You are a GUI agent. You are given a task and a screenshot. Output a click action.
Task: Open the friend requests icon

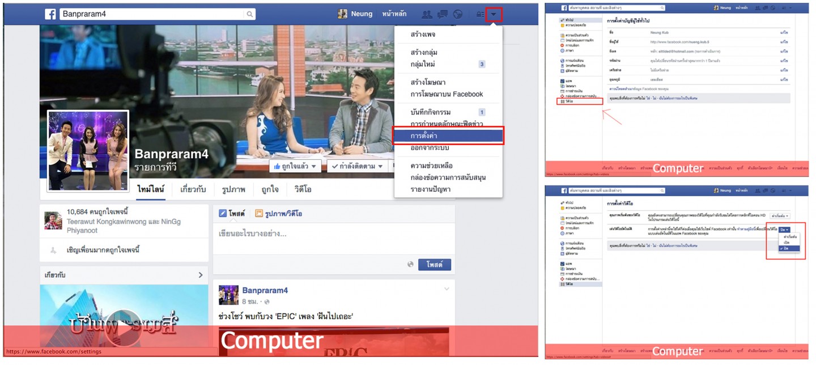(x=427, y=12)
